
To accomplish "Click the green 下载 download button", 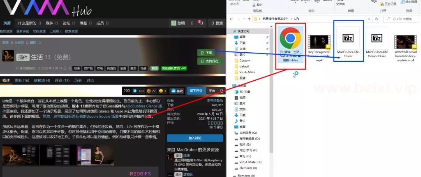I will pos(206,53).
